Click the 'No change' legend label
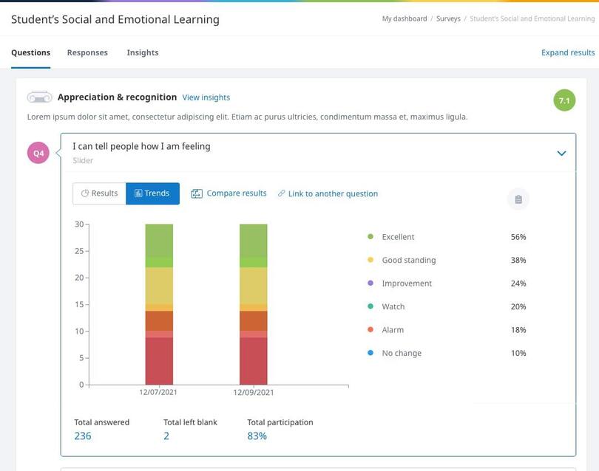599x471 pixels. 402,353
